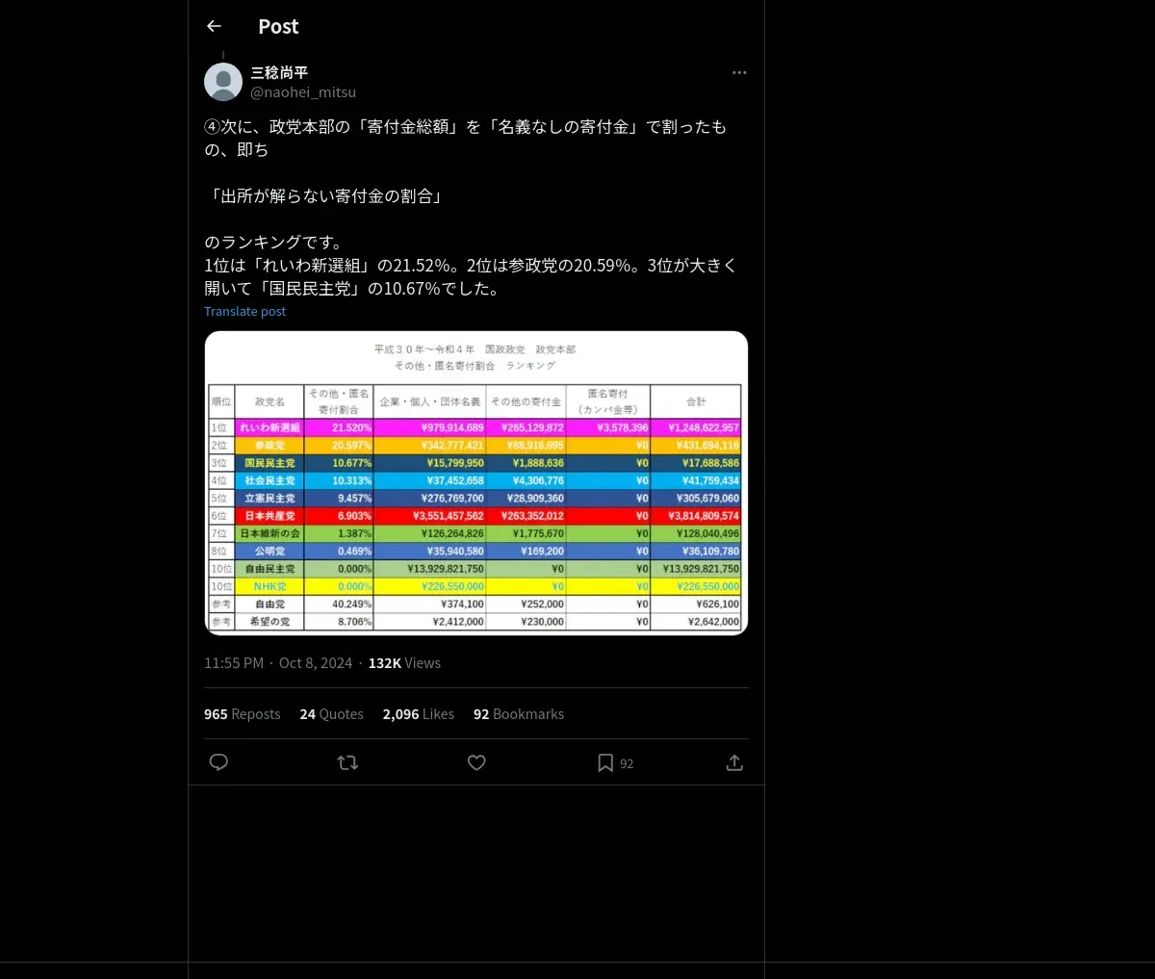This screenshot has height=979, width=1155.
Task: Click the 「出所が解らない寄付金の割合」 line of the post
Action: coord(324,196)
